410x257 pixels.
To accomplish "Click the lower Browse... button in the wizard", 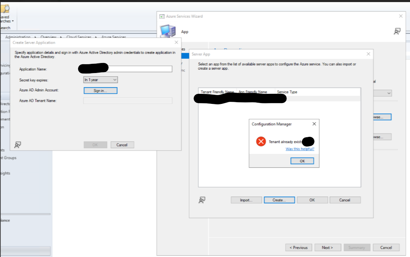I will coord(382,137).
